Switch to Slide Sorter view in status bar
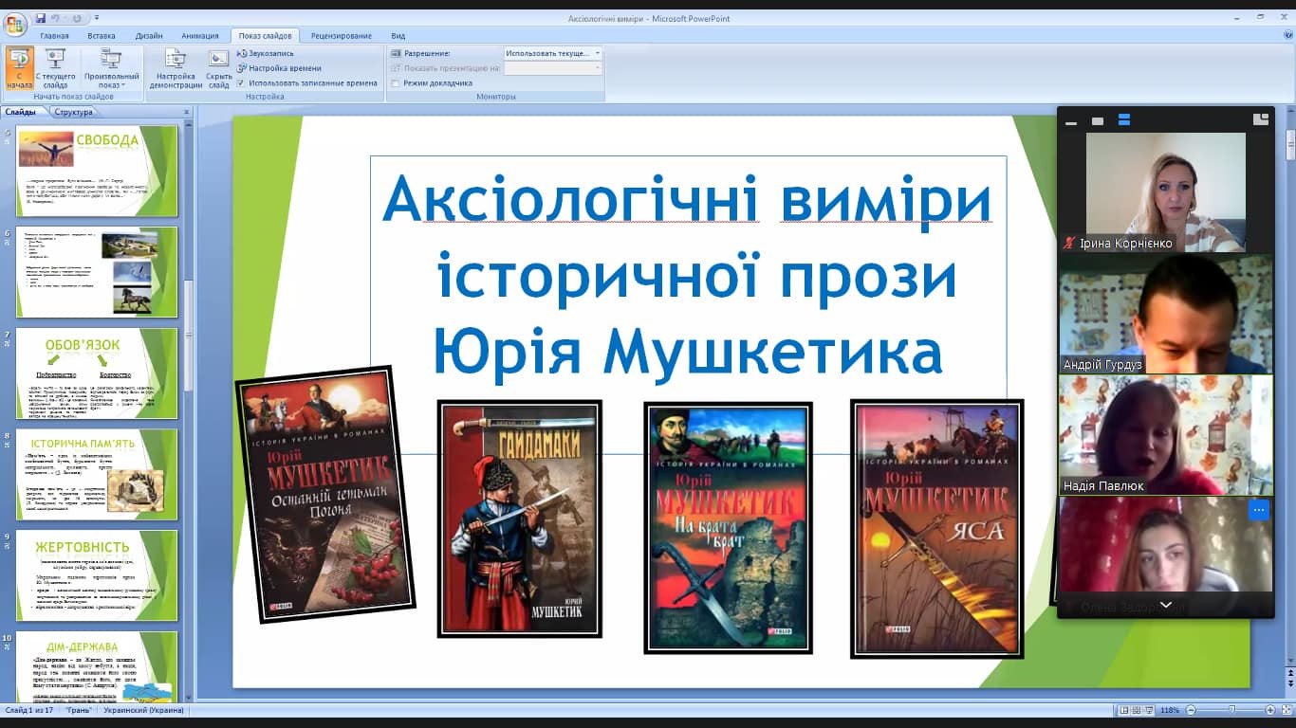Image resolution: width=1296 pixels, height=728 pixels. (x=1139, y=710)
